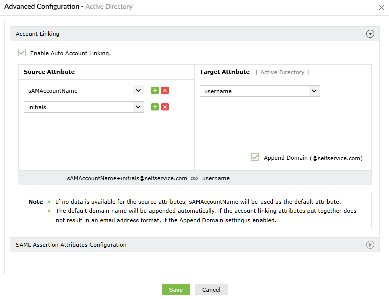
Task: Click the green add icon beside sAMAccountName
Action: click(x=155, y=90)
